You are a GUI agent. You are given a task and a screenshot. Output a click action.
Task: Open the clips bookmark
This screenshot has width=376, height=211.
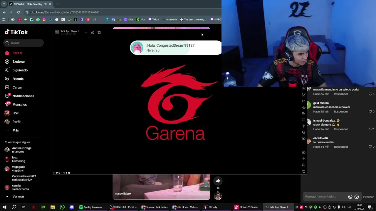tap(129, 20)
